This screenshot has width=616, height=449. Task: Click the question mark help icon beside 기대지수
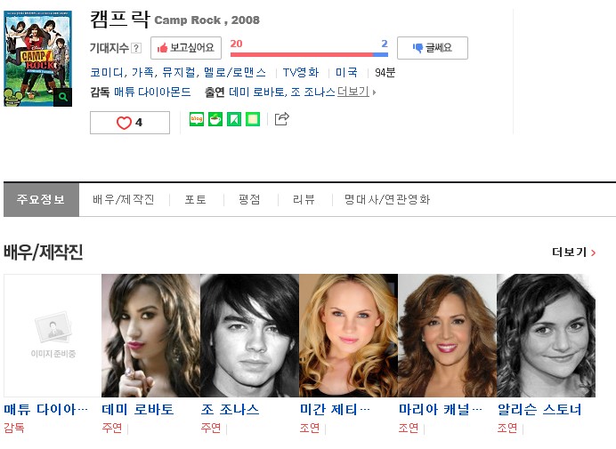click(x=136, y=48)
